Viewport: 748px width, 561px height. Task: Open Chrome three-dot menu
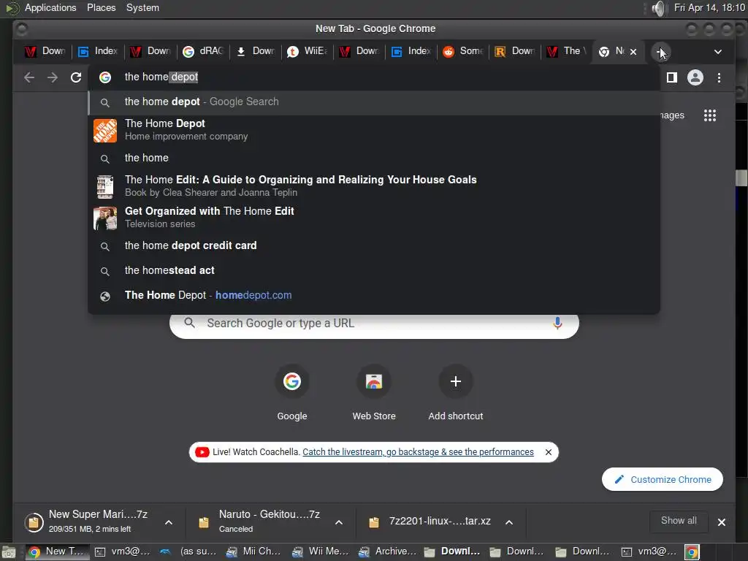pos(719,77)
